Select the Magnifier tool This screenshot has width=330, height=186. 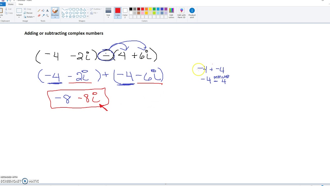47,16
